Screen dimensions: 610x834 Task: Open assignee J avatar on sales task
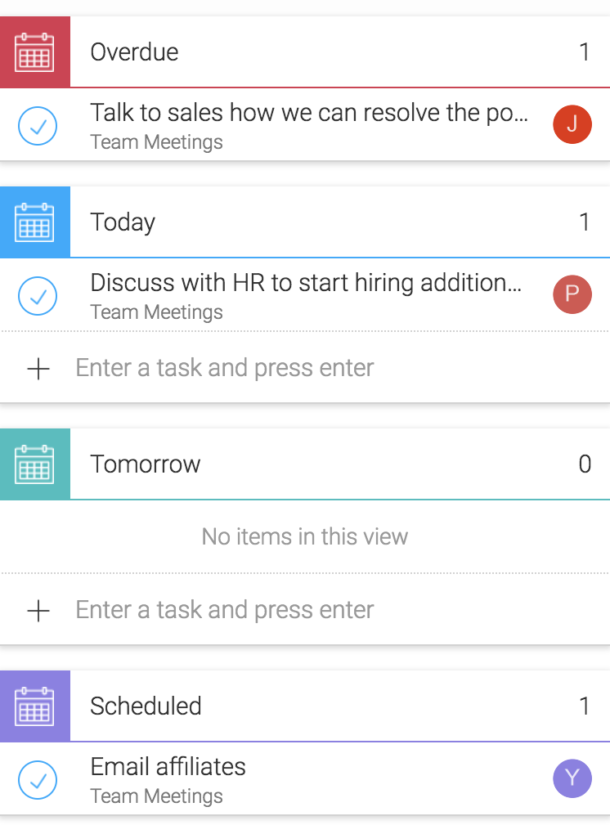[x=572, y=124]
